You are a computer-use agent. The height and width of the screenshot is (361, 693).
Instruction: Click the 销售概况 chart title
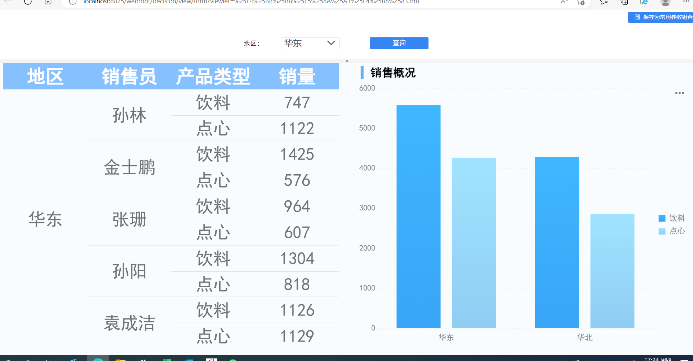tap(393, 73)
